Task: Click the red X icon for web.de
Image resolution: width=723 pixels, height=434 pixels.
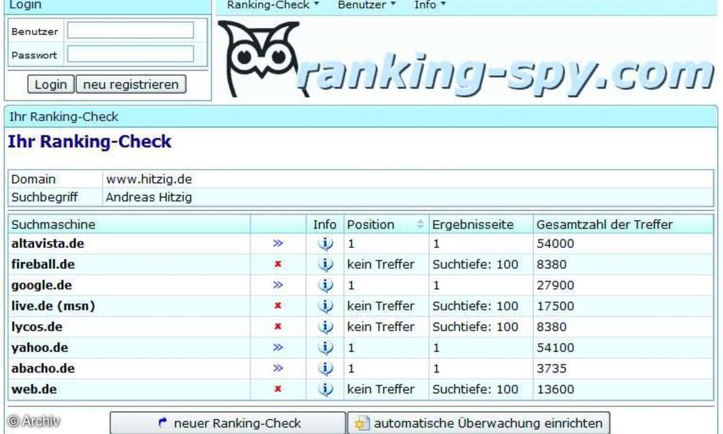Action: (x=277, y=389)
